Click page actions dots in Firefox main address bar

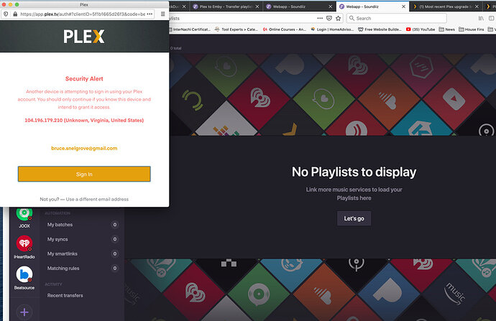[x=320, y=19]
